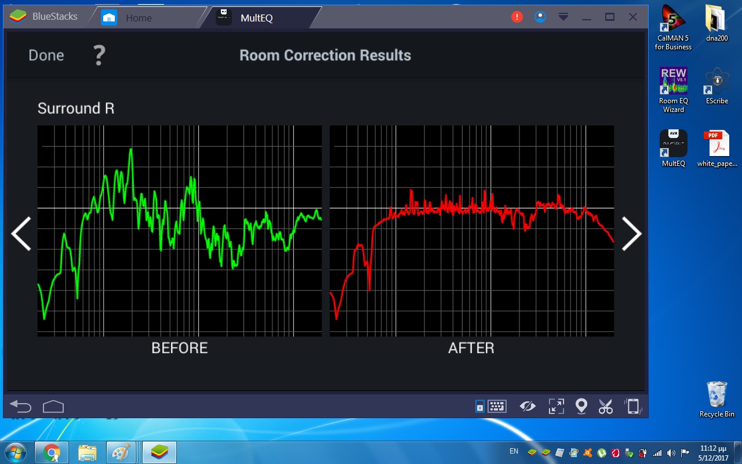Launch the EScribe desktop shortcut

(717, 86)
